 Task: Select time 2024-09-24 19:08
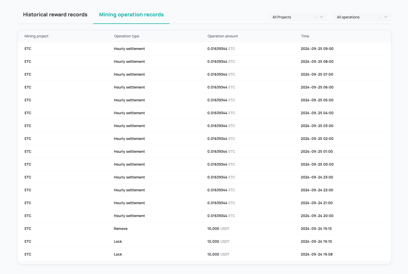317,254
